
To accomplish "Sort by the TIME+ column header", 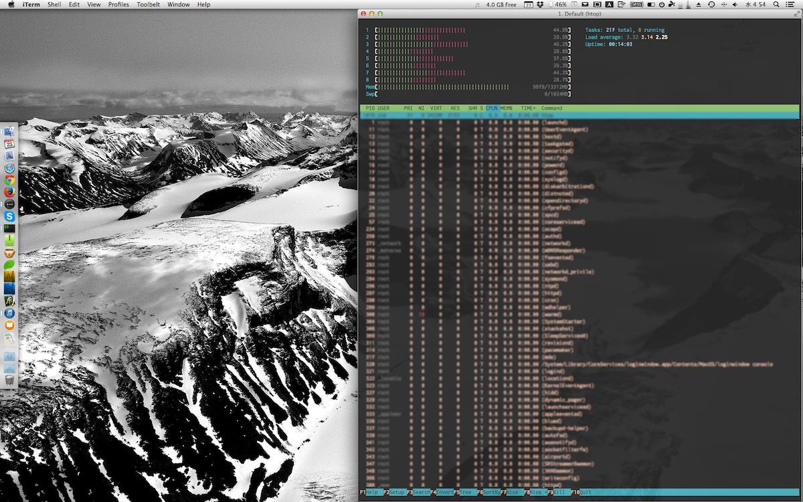I will [529, 108].
